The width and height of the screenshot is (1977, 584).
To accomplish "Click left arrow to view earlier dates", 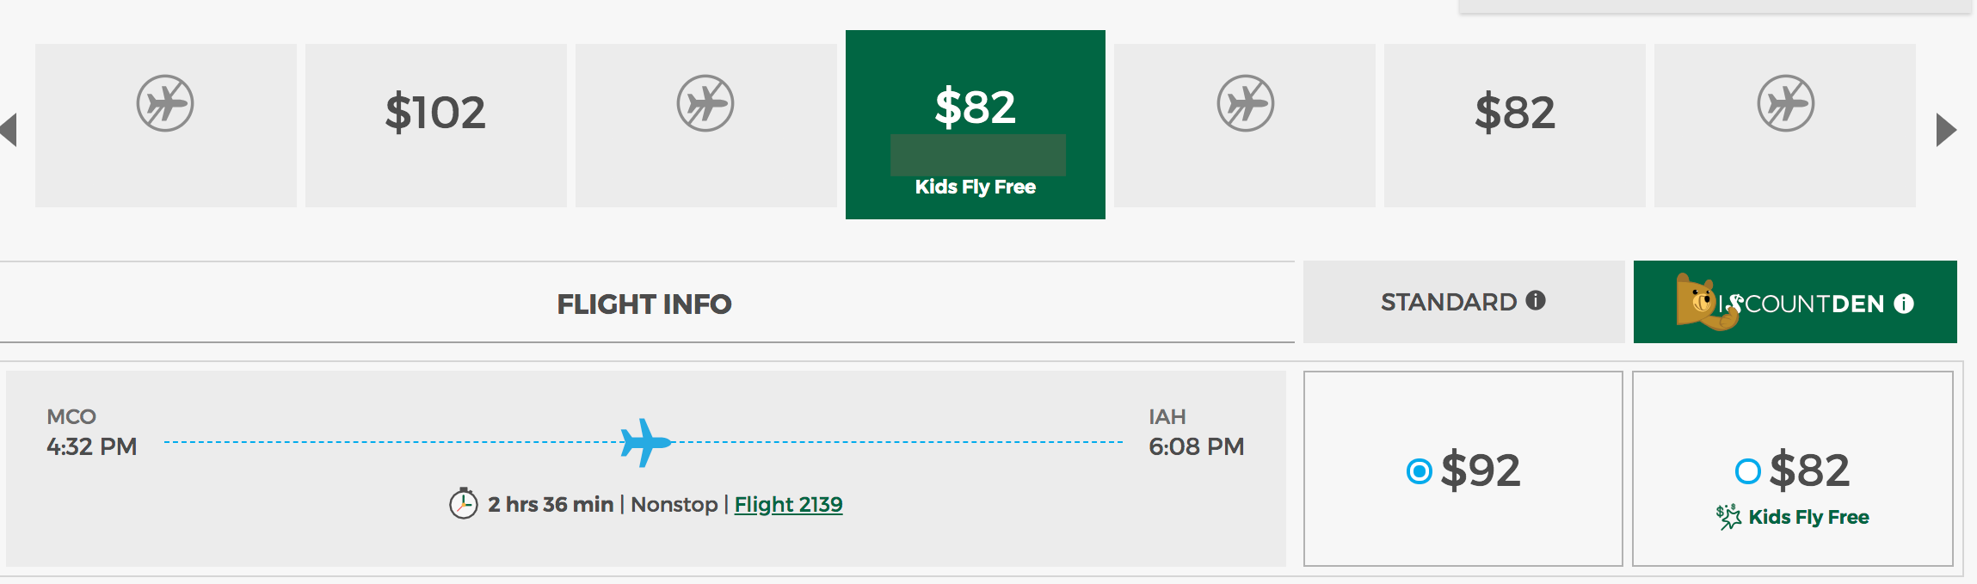I will click(9, 131).
